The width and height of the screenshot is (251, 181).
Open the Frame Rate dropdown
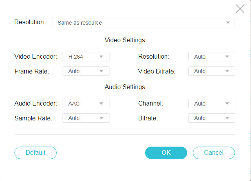click(86, 71)
